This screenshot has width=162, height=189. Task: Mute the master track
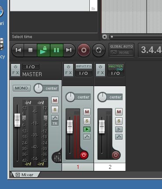pyautogui.click(x=55, y=100)
